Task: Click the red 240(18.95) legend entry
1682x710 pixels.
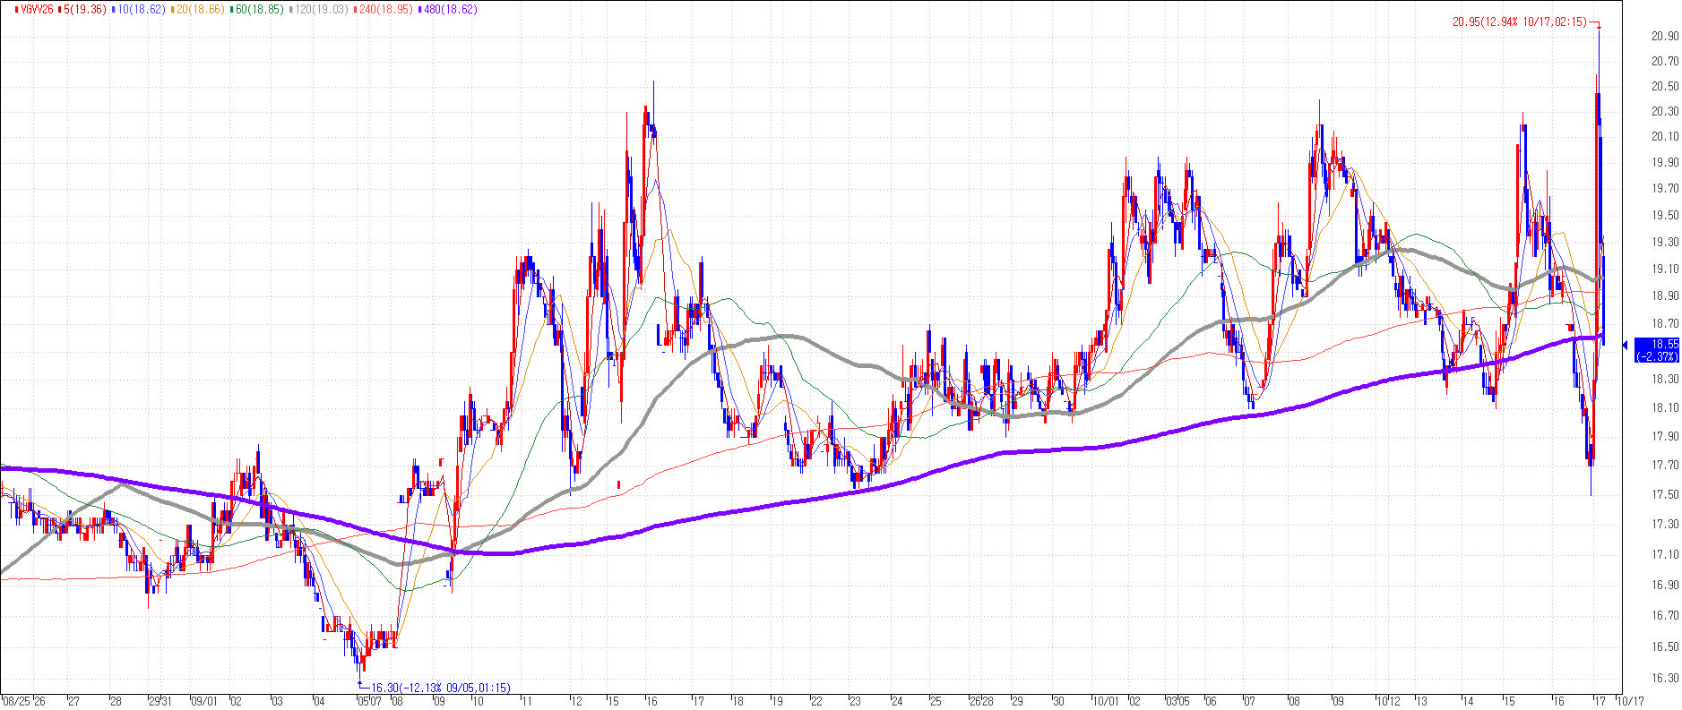Action: pyautogui.click(x=386, y=10)
